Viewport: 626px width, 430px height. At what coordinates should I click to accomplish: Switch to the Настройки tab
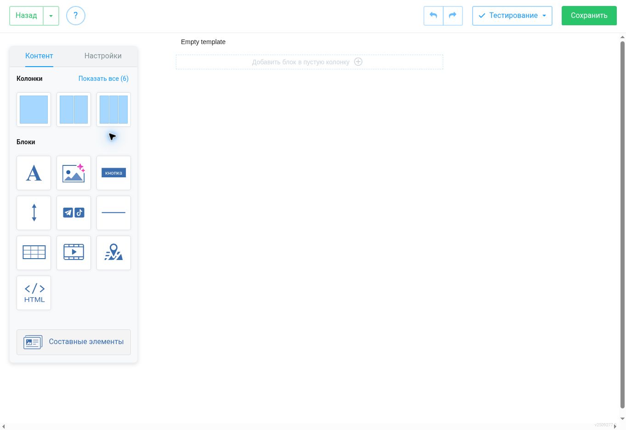tap(103, 56)
